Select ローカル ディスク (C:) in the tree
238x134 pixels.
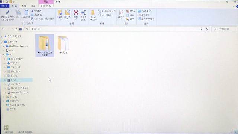pyautogui.click(x=17, y=89)
